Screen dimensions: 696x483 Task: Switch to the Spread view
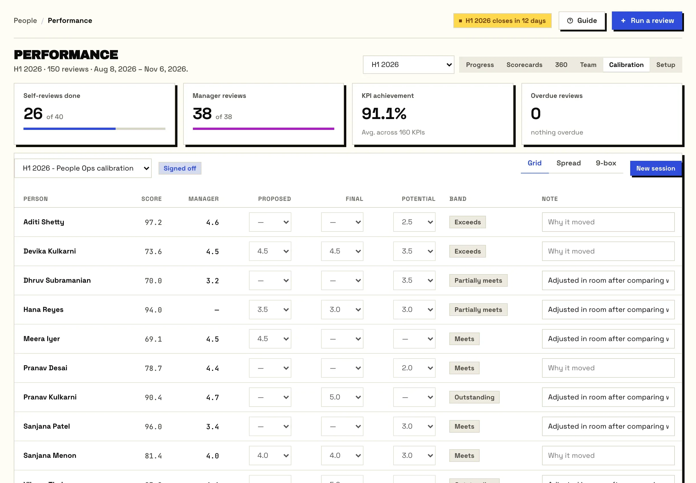coord(568,163)
